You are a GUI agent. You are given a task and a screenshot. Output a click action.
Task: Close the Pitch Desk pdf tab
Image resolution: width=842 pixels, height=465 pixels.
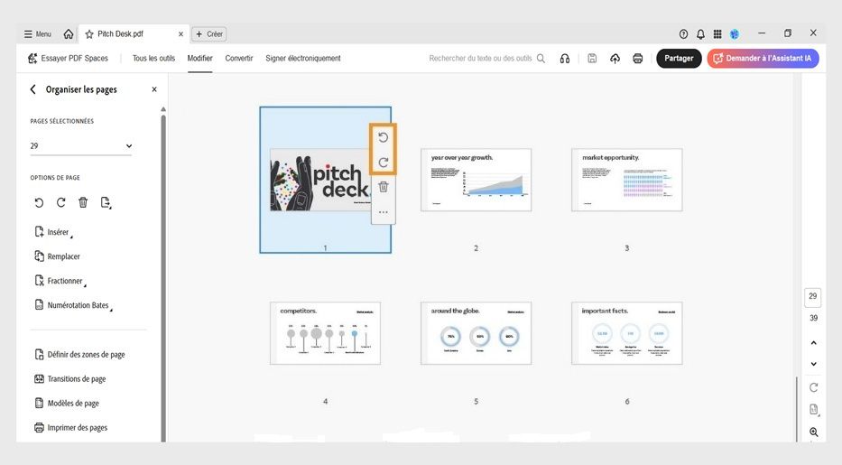(x=181, y=33)
